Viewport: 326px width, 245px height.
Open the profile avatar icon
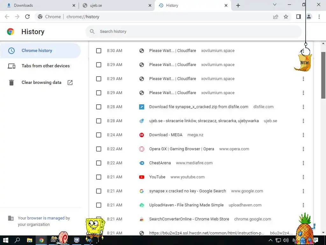tap(309, 17)
